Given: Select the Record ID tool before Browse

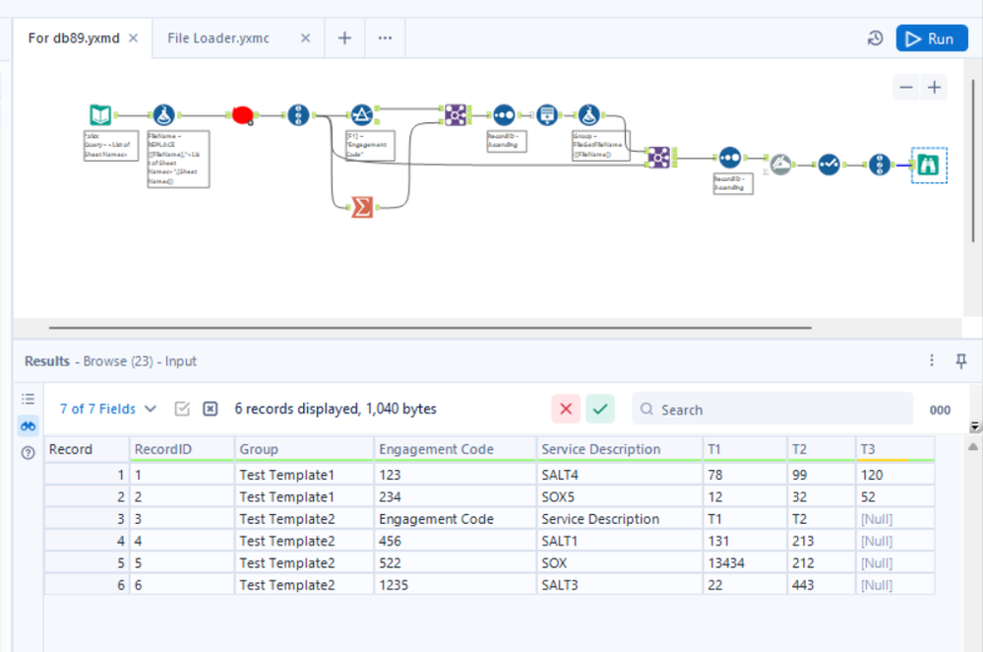Looking at the screenshot, I should [880, 164].
